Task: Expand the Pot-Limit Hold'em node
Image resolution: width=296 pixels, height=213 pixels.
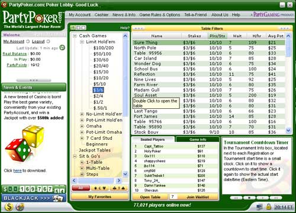Action: pyautogui.click(x=82, y=120)
